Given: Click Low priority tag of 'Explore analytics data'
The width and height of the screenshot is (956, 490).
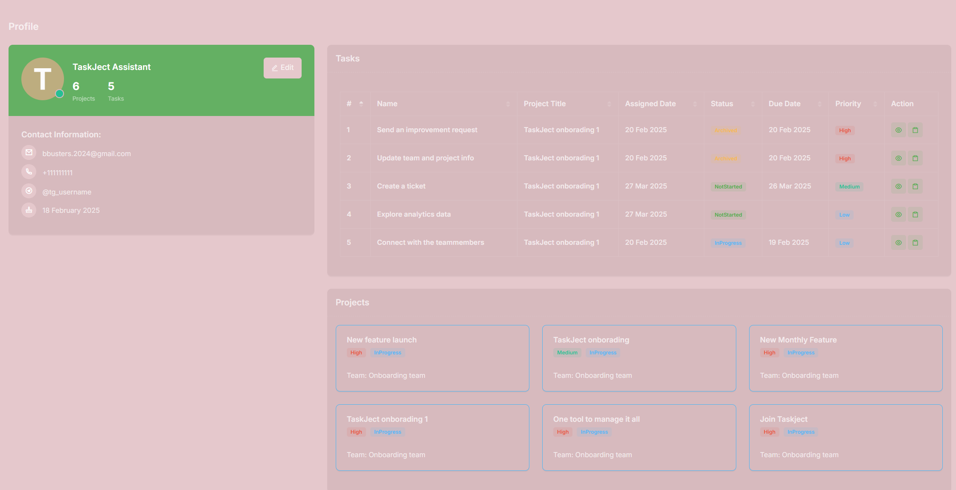Looking at the screenshot, I should pyautogui.click(x=844, y=215).
